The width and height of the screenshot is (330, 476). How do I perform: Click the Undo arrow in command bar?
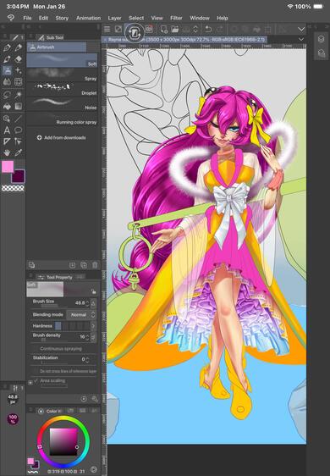(208, 29)
